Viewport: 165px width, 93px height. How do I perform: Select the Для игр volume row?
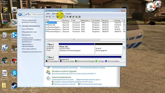pos(85,23)
